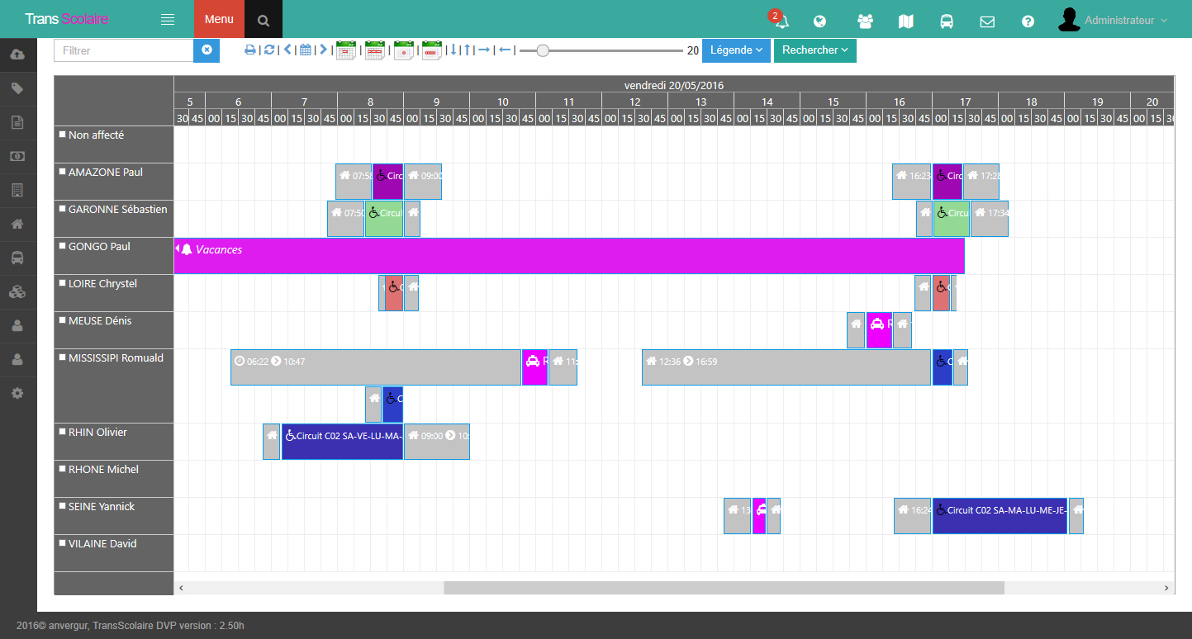Click the print icon in the planning toolbar
Viewport: 1192px width, 639px height.
point(250,50)
